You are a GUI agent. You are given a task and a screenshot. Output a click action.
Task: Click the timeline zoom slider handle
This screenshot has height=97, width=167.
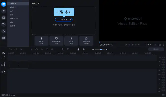(x=101, y=49)
